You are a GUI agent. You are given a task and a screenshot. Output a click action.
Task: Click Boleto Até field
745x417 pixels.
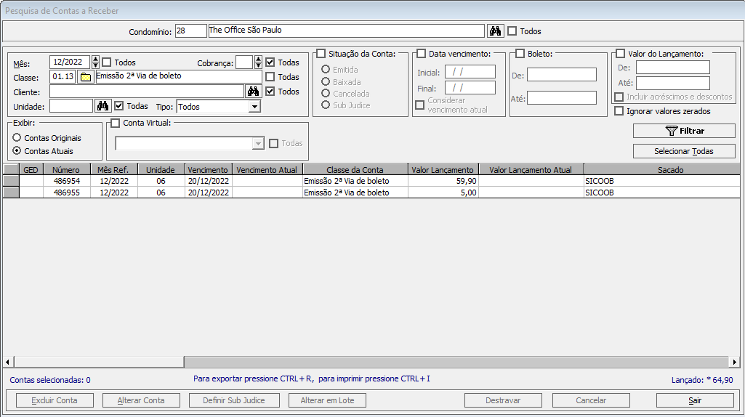[x=562, y=98]
